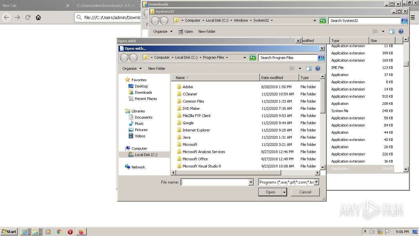
Task: Click the browser reload icon
Action: coord(28,17)
